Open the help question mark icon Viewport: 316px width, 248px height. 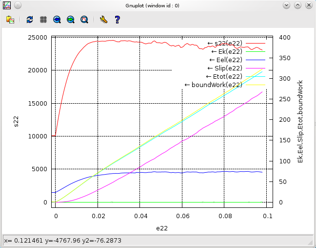pyautogui.click(x=117, y=20)
